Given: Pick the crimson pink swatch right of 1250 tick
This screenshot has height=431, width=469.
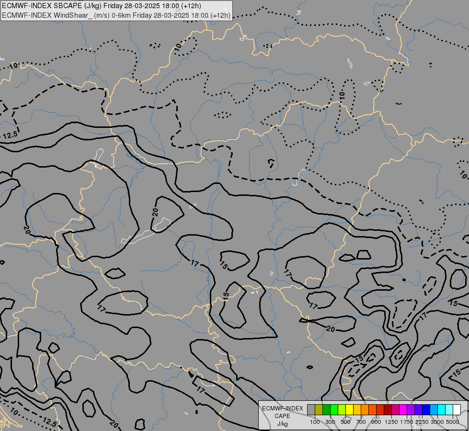Looking at the screenshot, I should [x=395, y=410].
